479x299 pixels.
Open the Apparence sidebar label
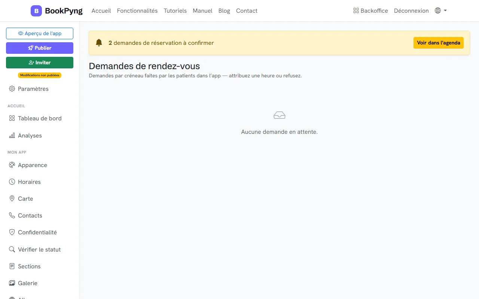coord(33,165)
